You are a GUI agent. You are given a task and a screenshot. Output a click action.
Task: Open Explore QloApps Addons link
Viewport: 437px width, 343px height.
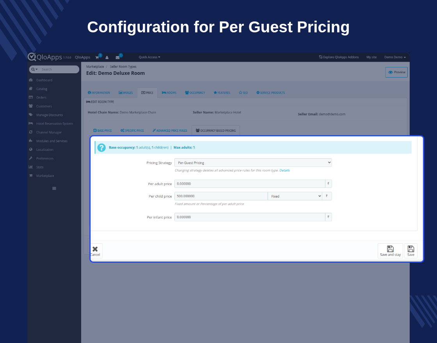point(339,57)
